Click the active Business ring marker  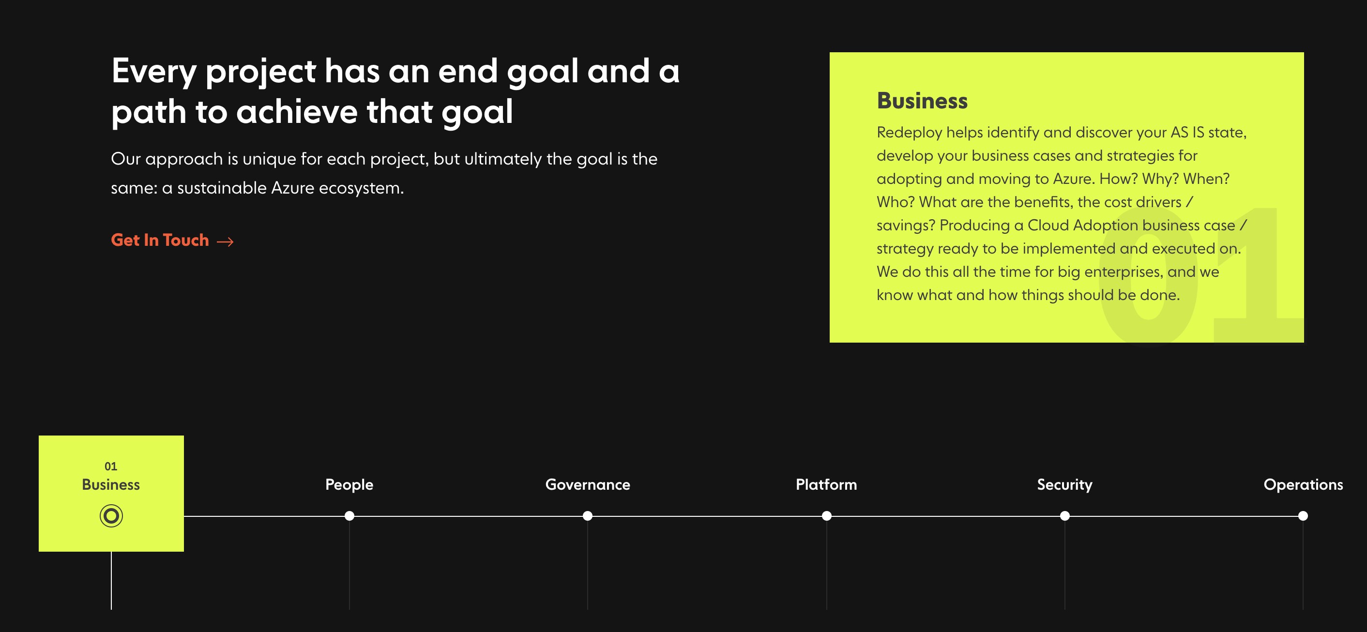click(111, 516)
